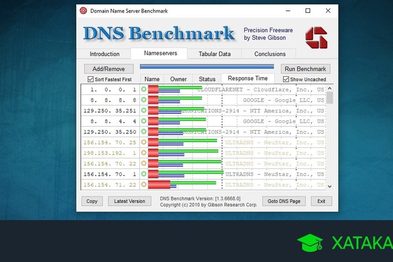Show the Owner column view
The width and height of the screenshot is (393, 262).
[178, 79]
